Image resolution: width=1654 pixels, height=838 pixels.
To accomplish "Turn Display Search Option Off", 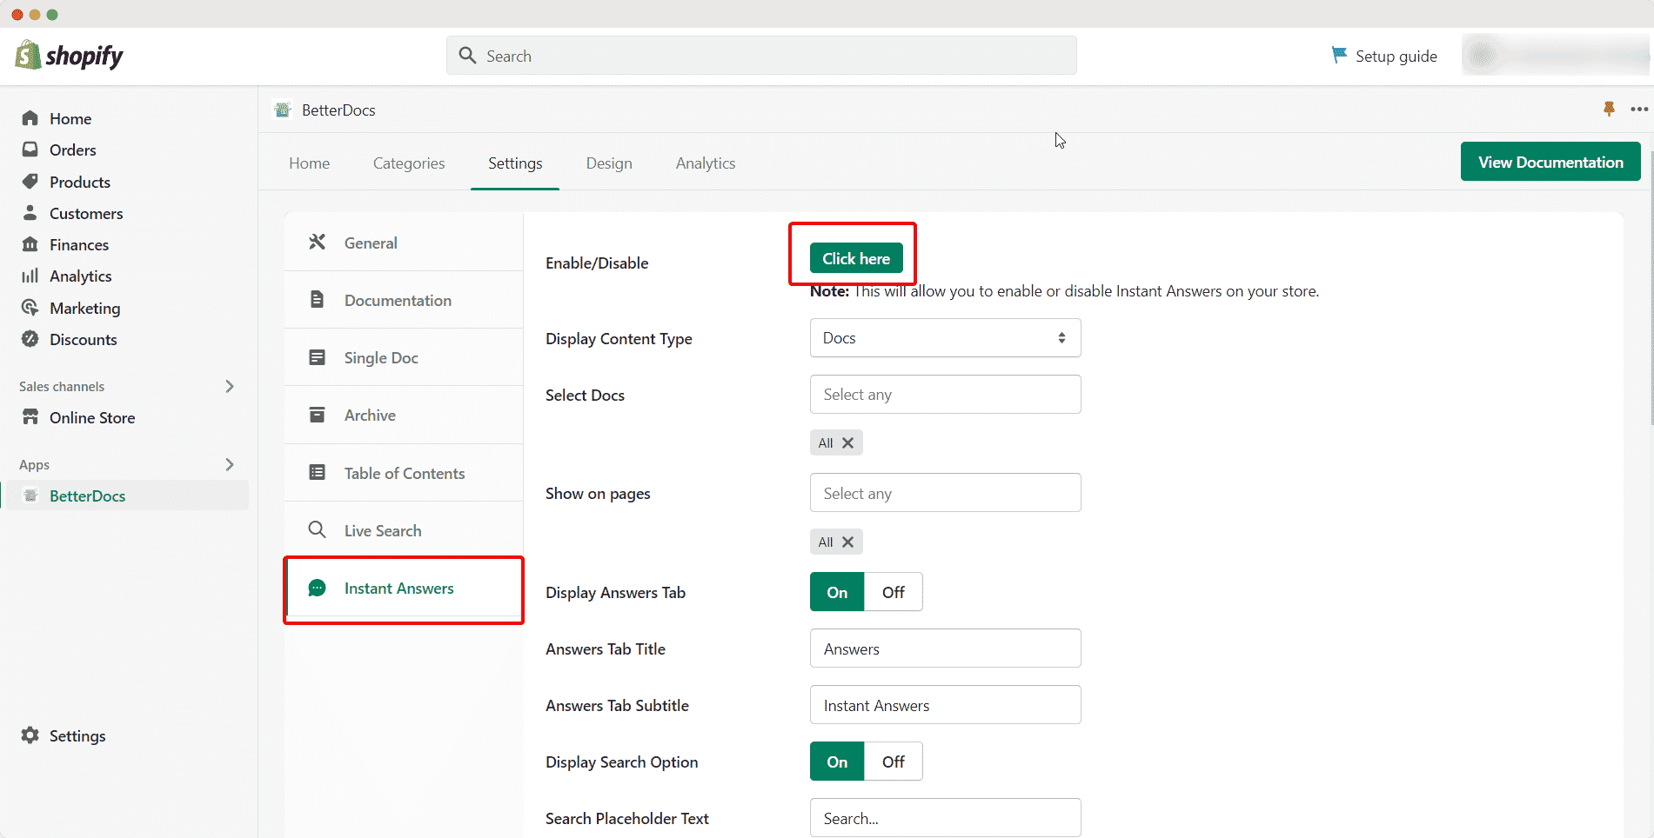I will pyautogui.click(x=894, y=762).
